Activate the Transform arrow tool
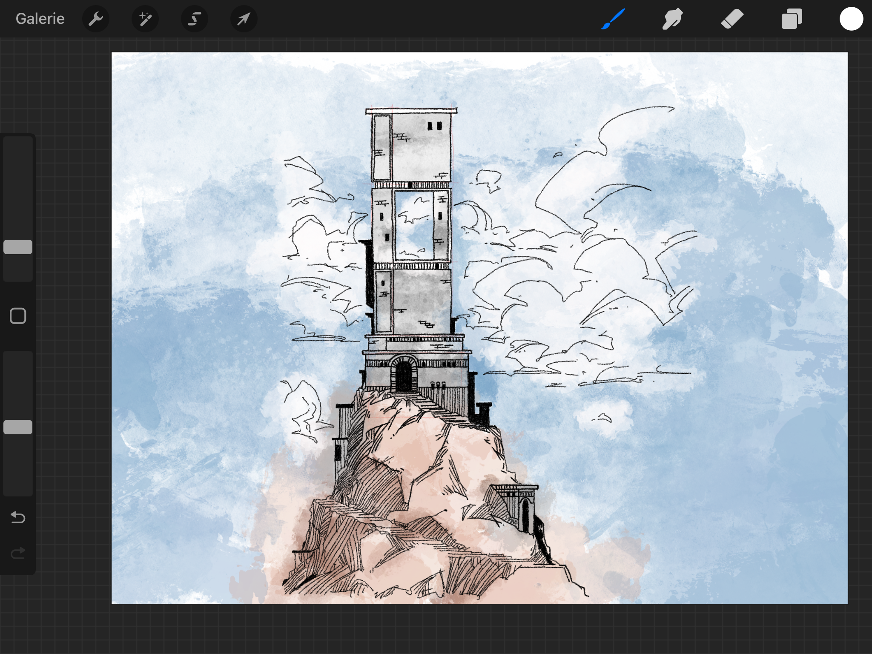The image size is (872, 654). coord(244,19)
